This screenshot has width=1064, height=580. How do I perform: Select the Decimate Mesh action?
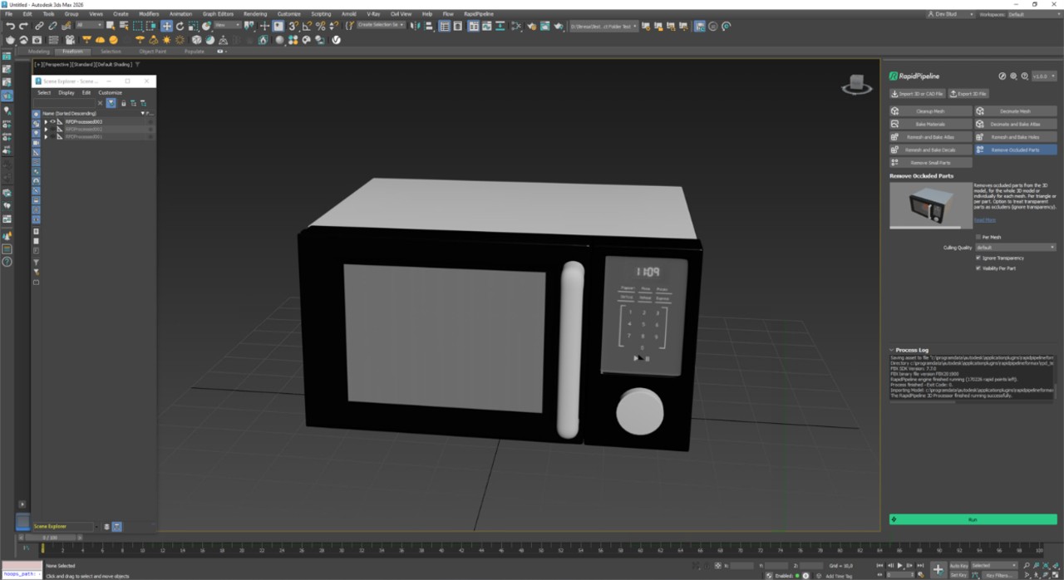[x=1016, y=111]
